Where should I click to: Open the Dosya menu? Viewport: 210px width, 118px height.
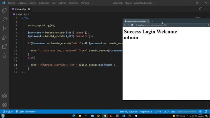pos(11,3)
